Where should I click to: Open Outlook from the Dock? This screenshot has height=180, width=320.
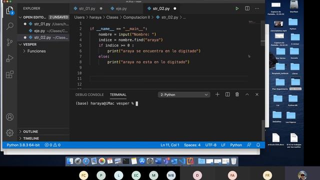[174, 161]
